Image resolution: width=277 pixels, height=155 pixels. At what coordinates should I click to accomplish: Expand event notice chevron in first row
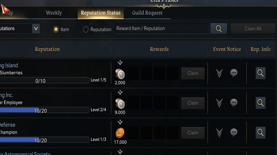tap(219, 73)
